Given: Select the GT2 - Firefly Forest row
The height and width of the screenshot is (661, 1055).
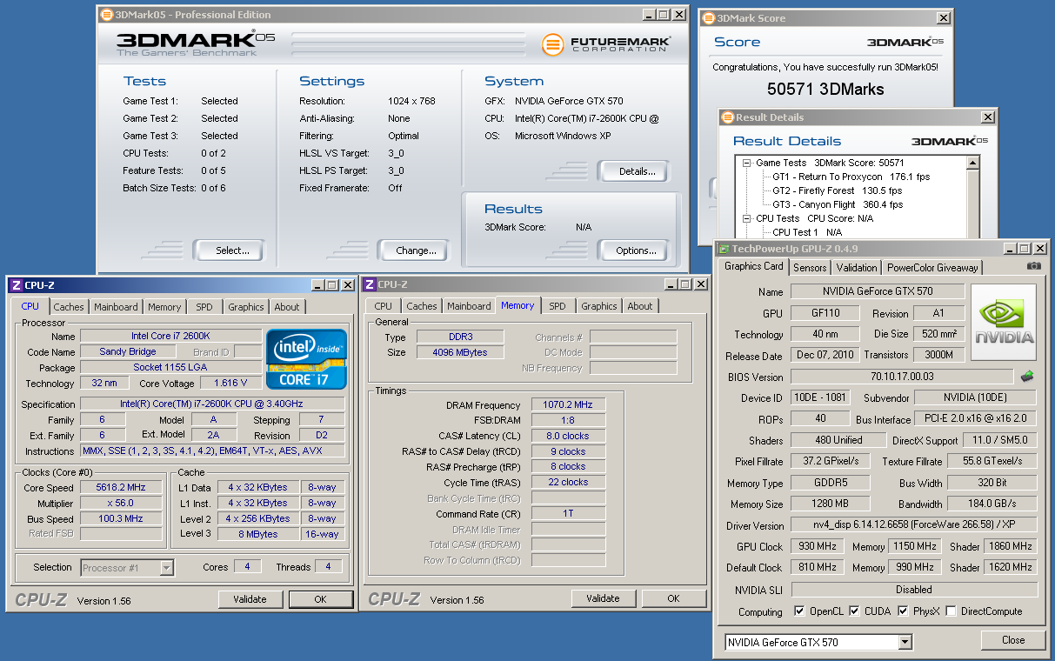Looking at the screenshot, I should [x=837, y=190].
